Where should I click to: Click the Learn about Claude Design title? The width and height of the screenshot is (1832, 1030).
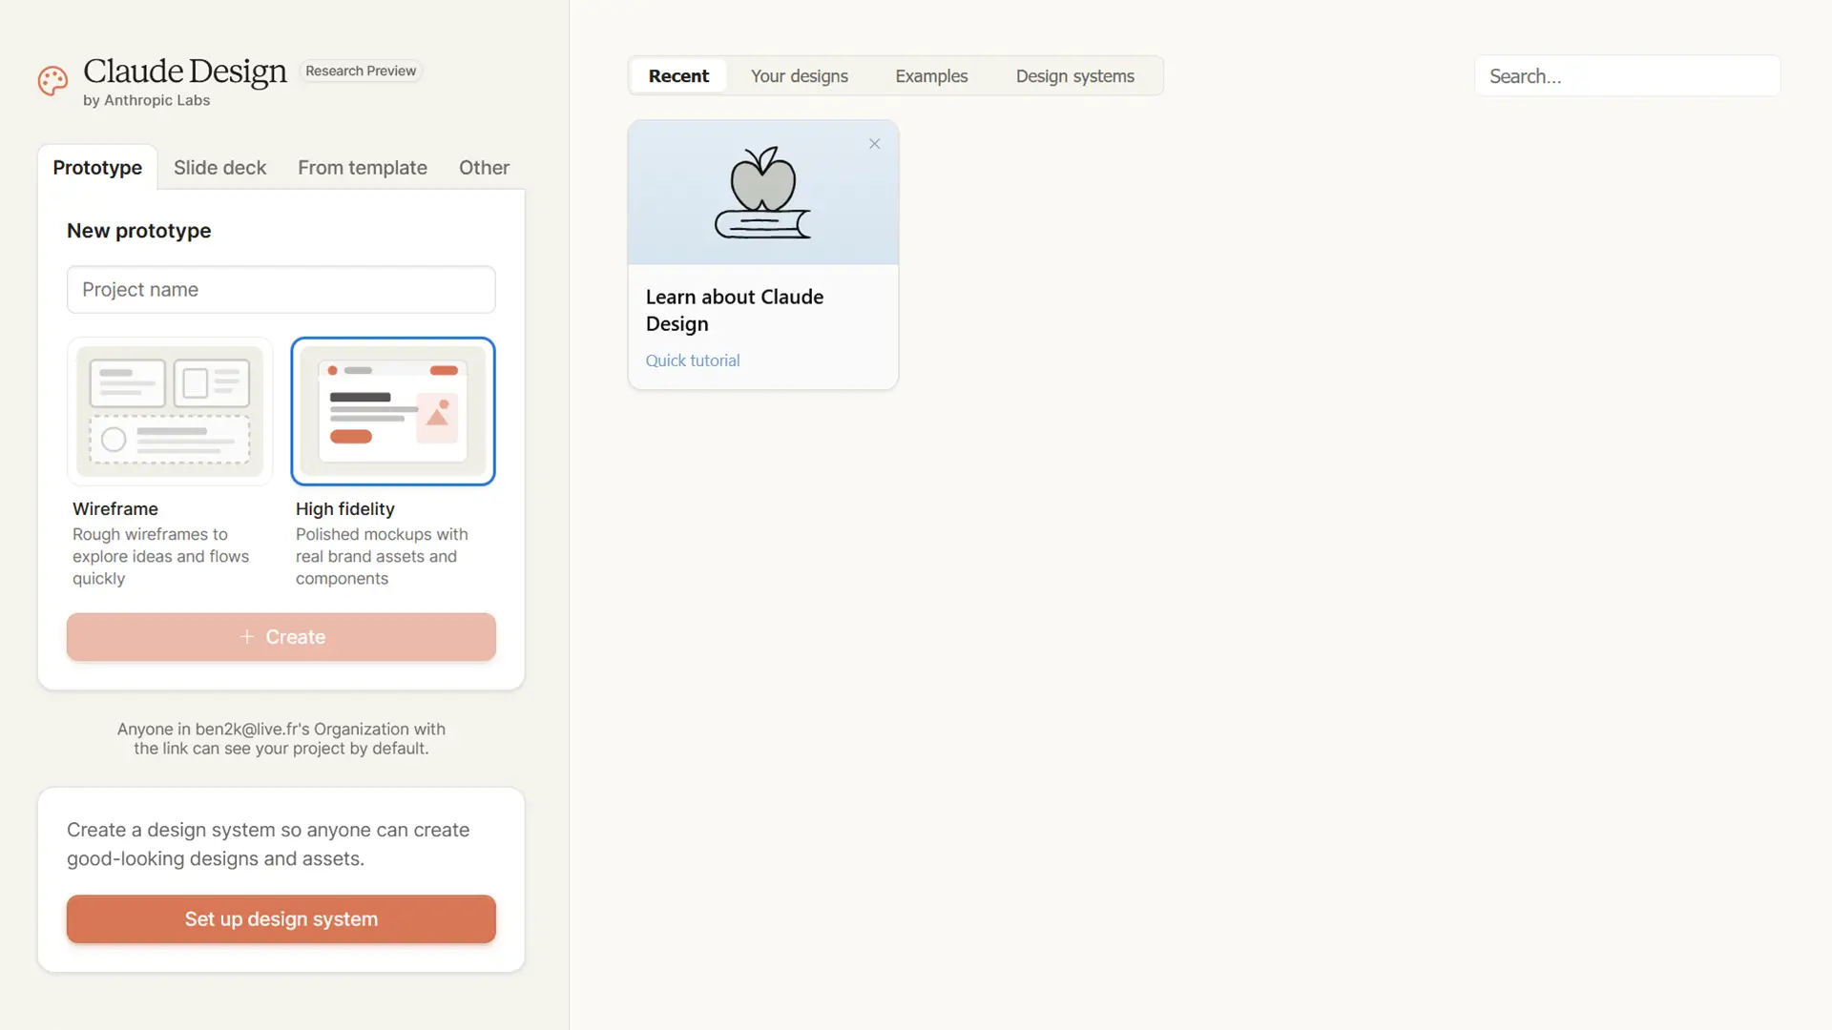point(735,310)
